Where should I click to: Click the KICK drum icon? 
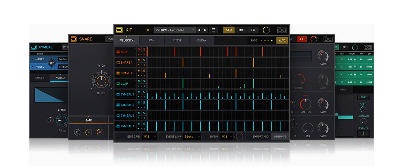tap(118, 52)
